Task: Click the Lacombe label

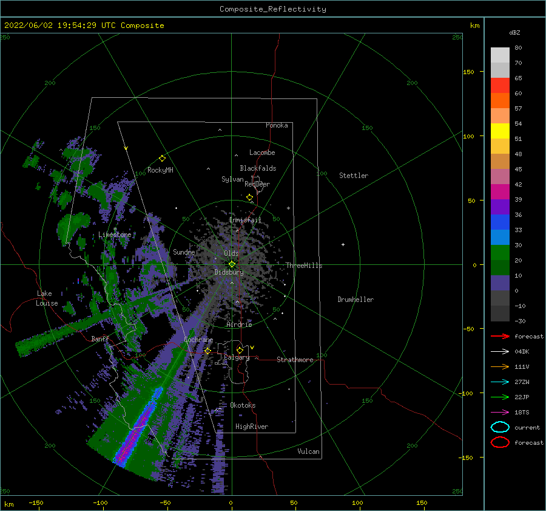Action: pyautogui.click(x=262, y=153)
